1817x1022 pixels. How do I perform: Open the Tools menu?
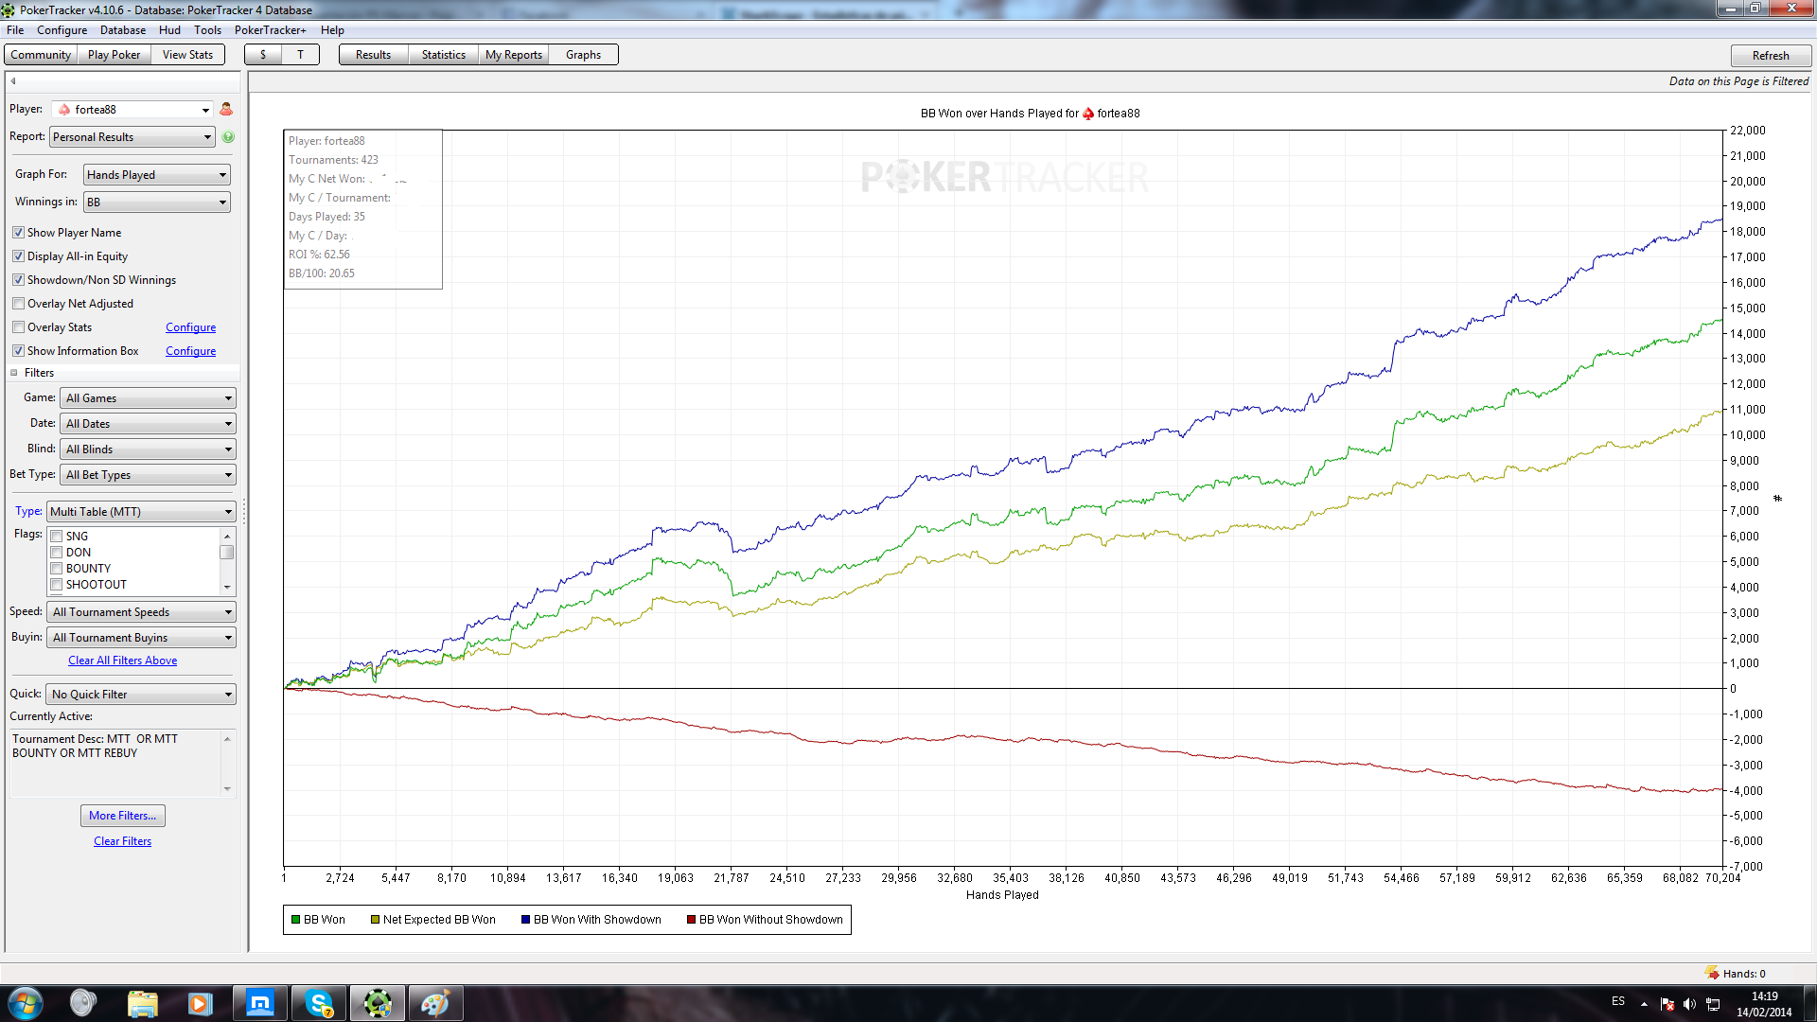(207, 30)
